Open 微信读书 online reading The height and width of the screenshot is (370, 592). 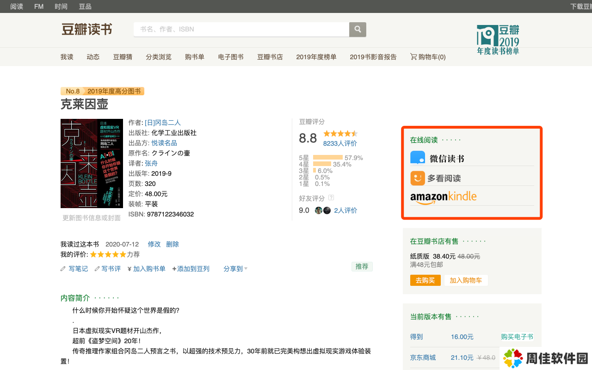pos(437,158)
